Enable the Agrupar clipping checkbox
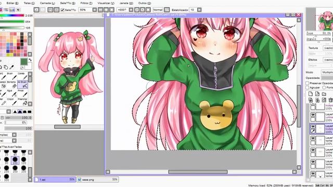 (x=308, y=87)
